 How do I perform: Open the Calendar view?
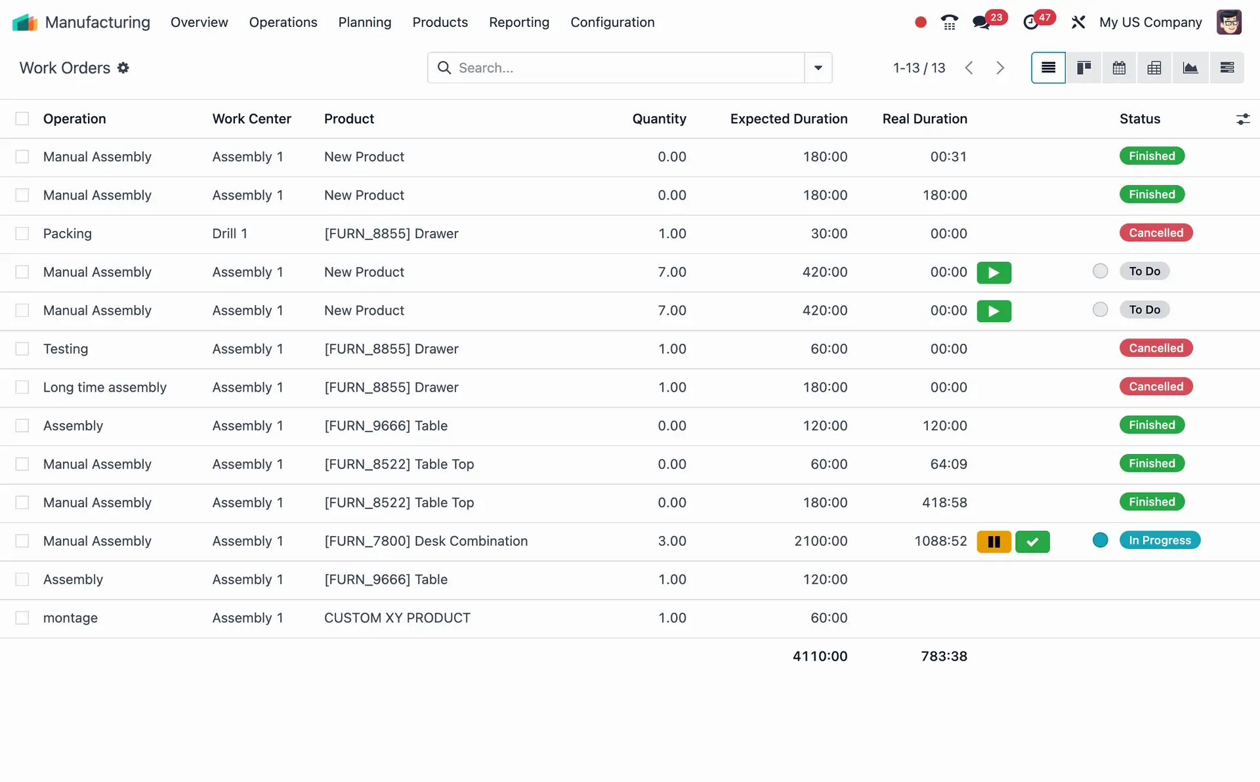(1119, 68)
